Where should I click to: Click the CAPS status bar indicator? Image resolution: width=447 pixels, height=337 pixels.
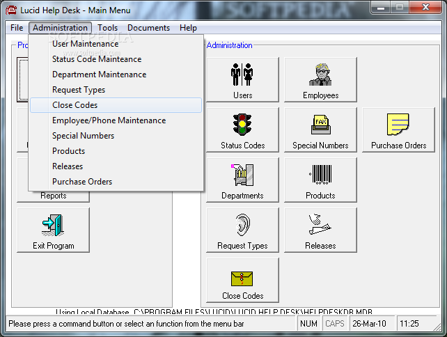click(335, 324)
